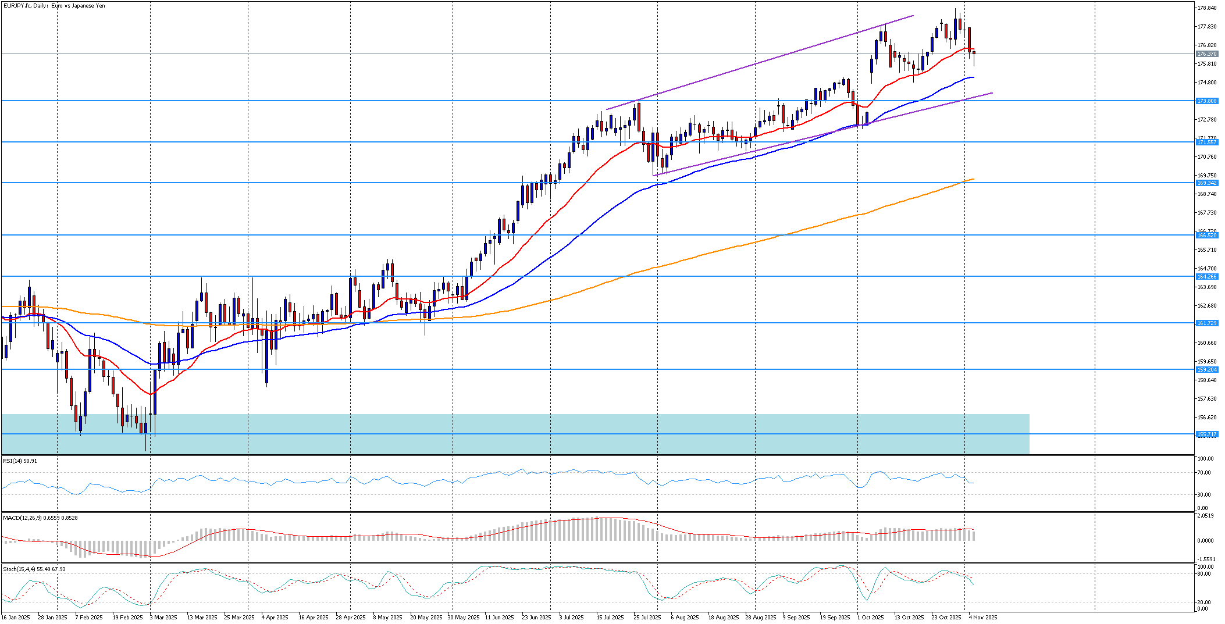Select the upper purple channel trendline

[x=756, y=63]
